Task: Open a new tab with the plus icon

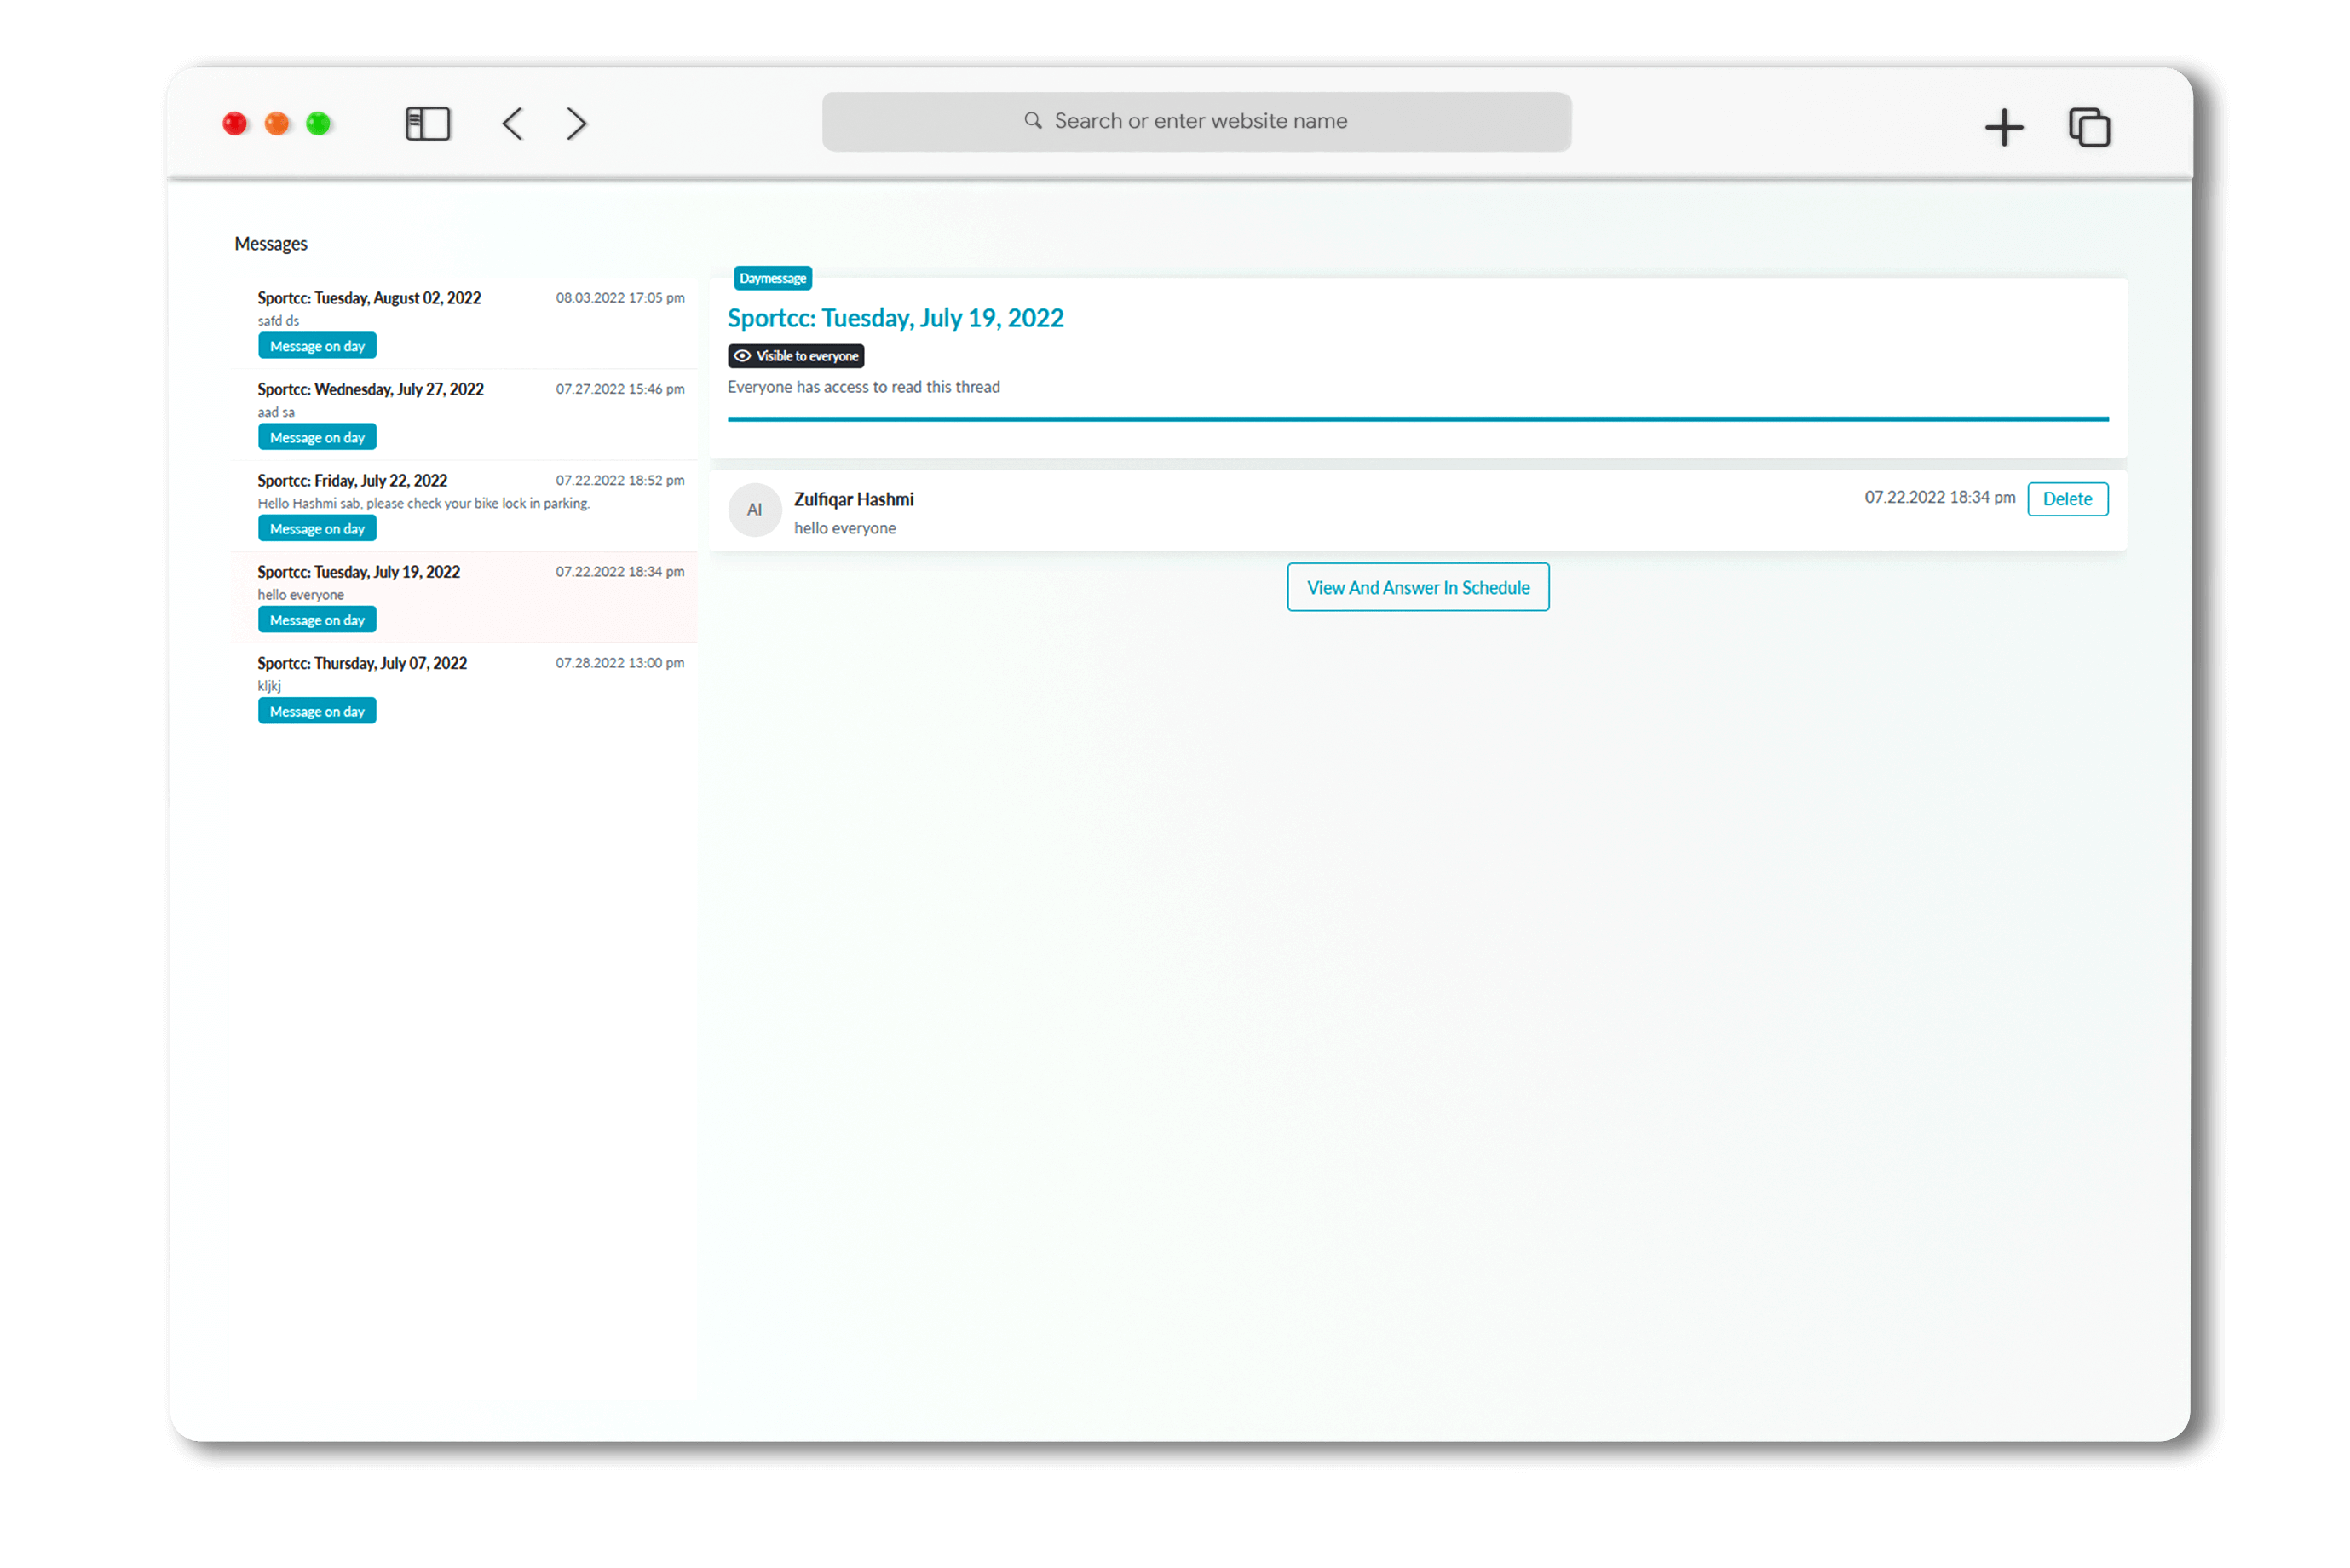Action: click(2003, 127)
